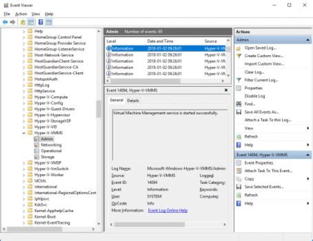
Task: Open the Action menu
Action: coord(21,14)
